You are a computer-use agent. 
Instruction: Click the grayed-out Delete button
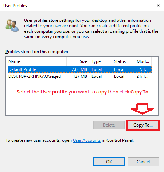[109, 125]
